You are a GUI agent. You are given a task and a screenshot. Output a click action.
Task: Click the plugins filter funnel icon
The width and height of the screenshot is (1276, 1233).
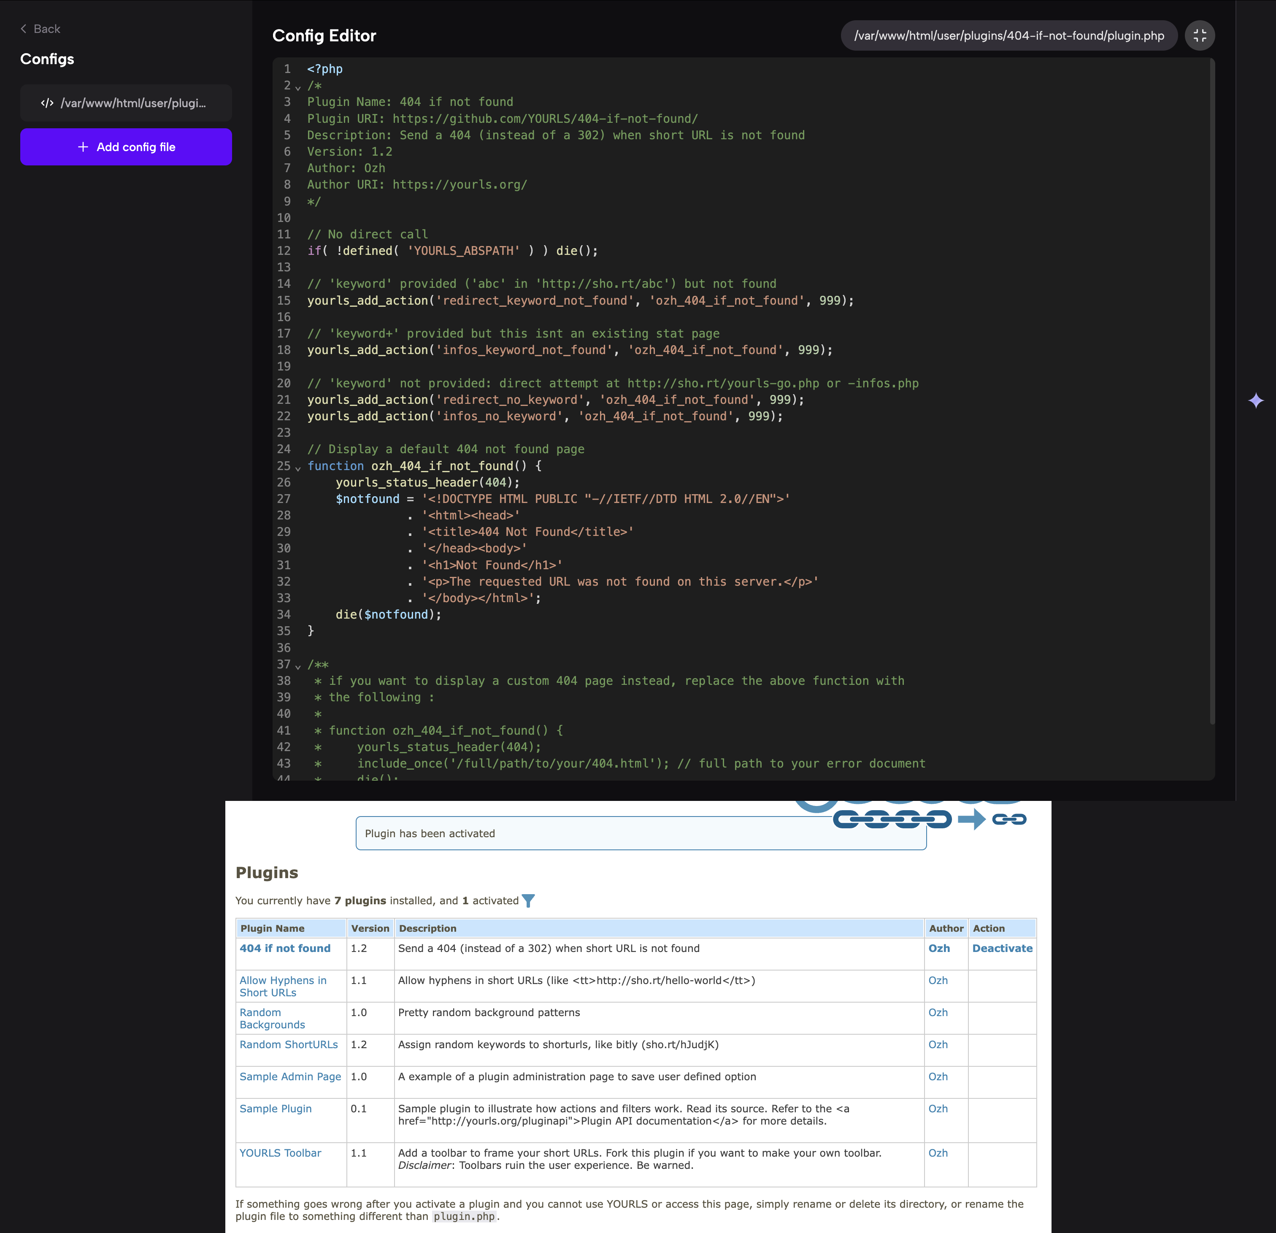point(528,901)
